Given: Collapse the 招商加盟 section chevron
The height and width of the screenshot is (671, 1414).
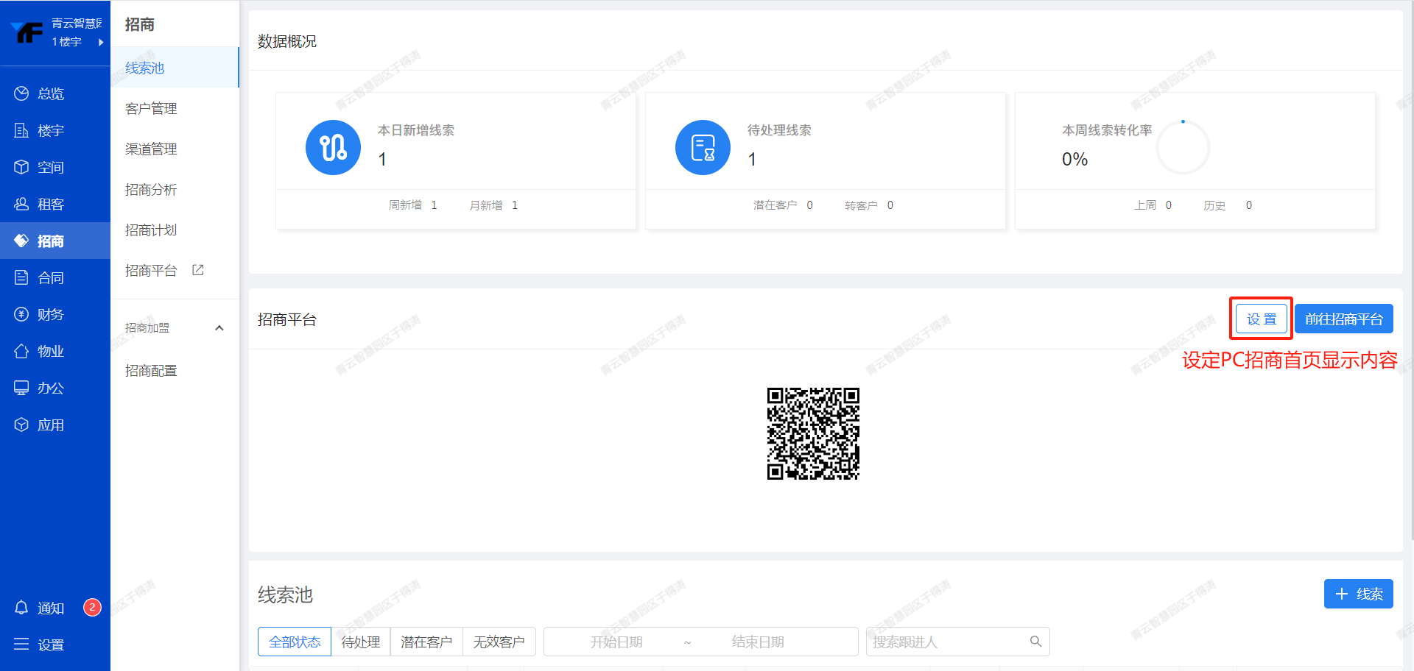Looking at the screenshot, I should point(219,328).
